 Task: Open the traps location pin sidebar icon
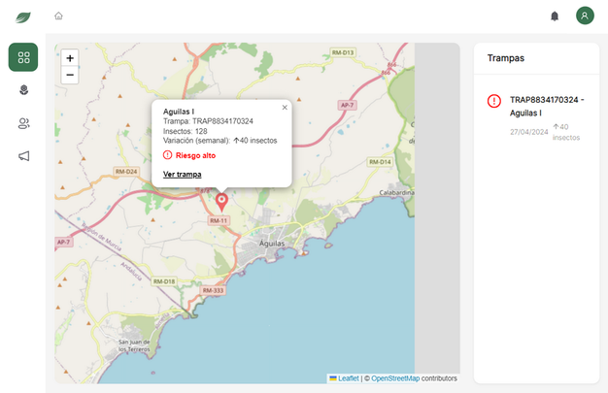(x=23, y=90)
